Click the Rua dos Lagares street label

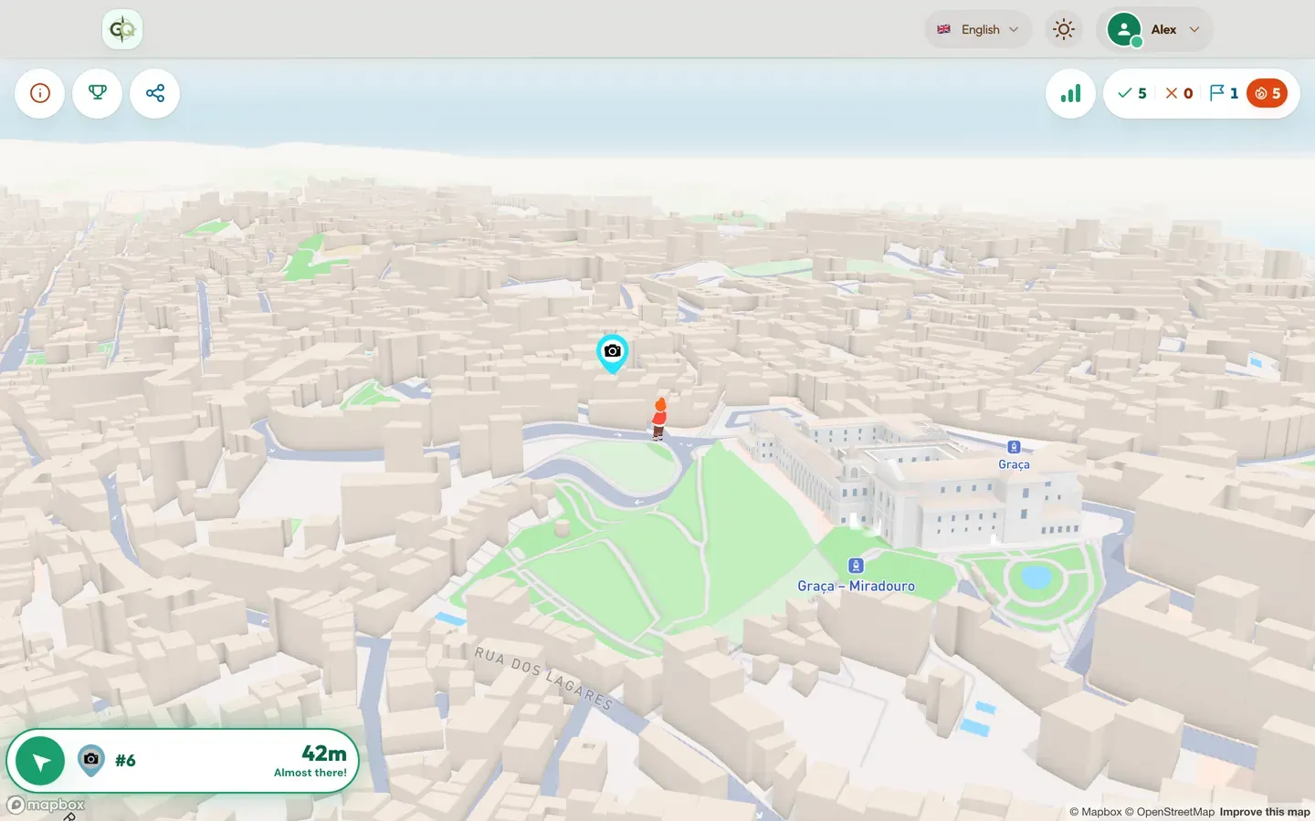[x=543, y=678]
